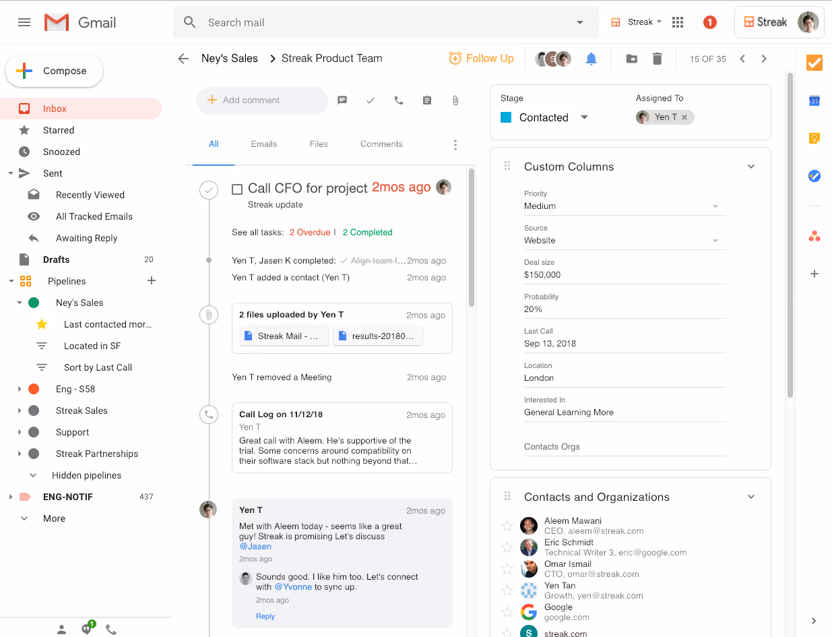This screenshot has width=832, height=637.
Task: Open the red notification badge
Action: pyautogui.click(x=709, y=22)
